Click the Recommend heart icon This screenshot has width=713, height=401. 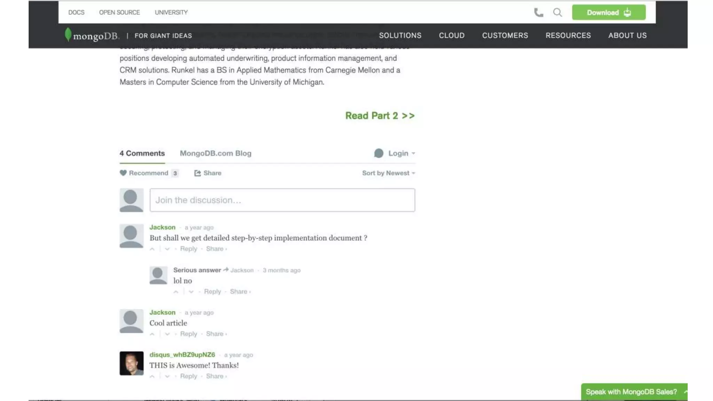[x=123, y=173]
